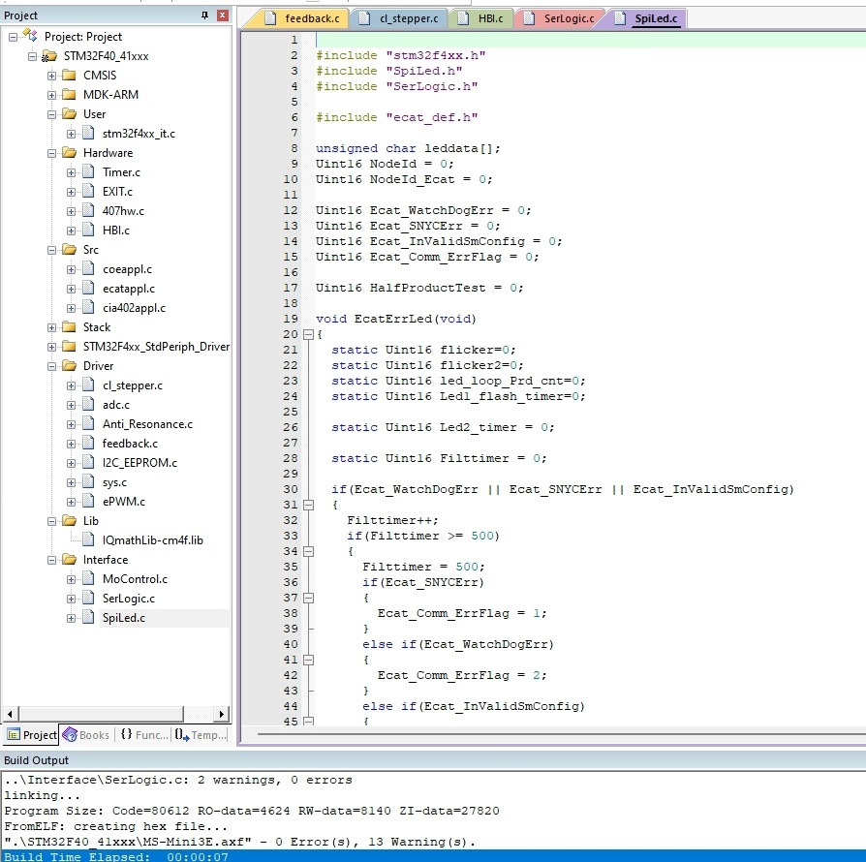
Task: Click the project tree horizontal scrollbar thumb
Action: click(x=101, y=714)
